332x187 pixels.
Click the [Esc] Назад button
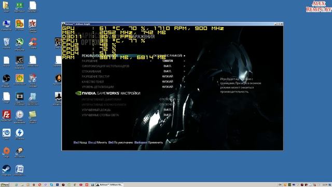80,142
